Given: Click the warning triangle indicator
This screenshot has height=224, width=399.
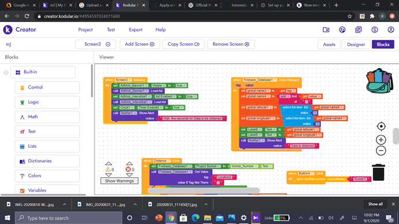Looking at the screenshot, I should tap(108, 169).
